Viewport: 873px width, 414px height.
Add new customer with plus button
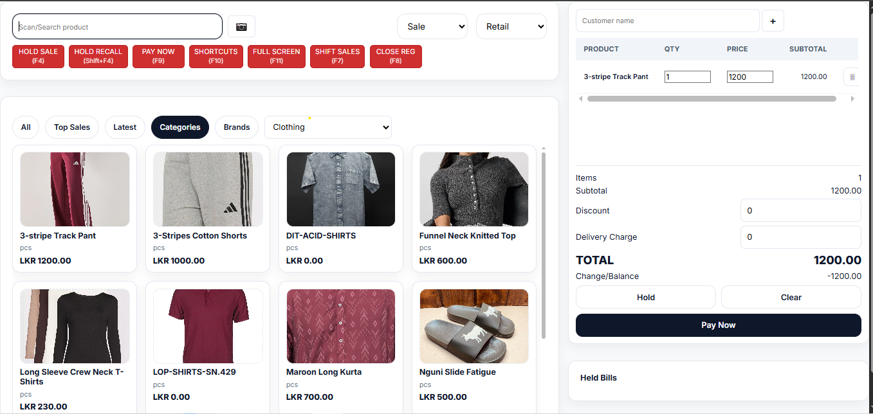pyautogui.click(x=773, y=21)
